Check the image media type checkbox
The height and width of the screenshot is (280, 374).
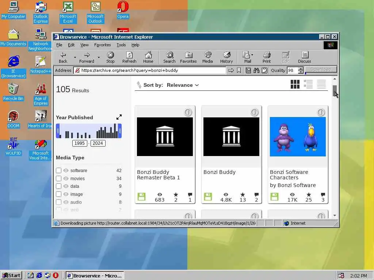(59, 194)
